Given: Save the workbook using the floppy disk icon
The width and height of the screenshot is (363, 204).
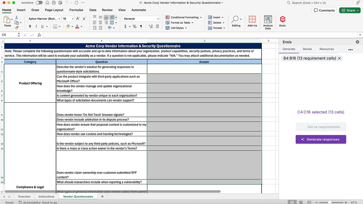Looking at the screenshot, I should click(x=54, y=3).
